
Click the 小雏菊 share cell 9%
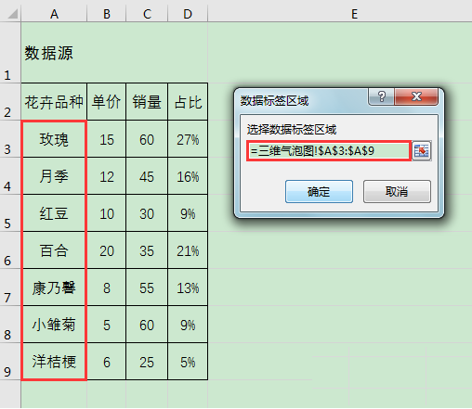click(188, 325)
